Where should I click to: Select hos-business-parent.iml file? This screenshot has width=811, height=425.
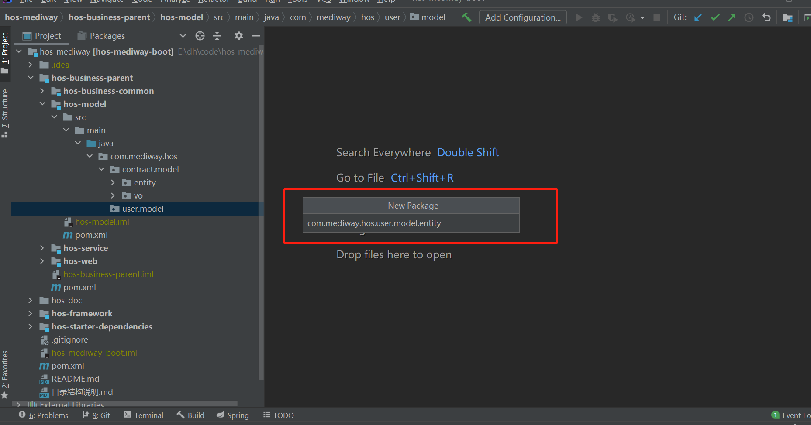tap(108, 274)
